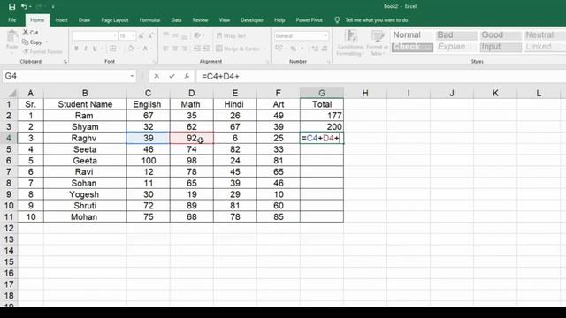Toggle Underline formatting
566x318 pixels.
click(95, 49)
